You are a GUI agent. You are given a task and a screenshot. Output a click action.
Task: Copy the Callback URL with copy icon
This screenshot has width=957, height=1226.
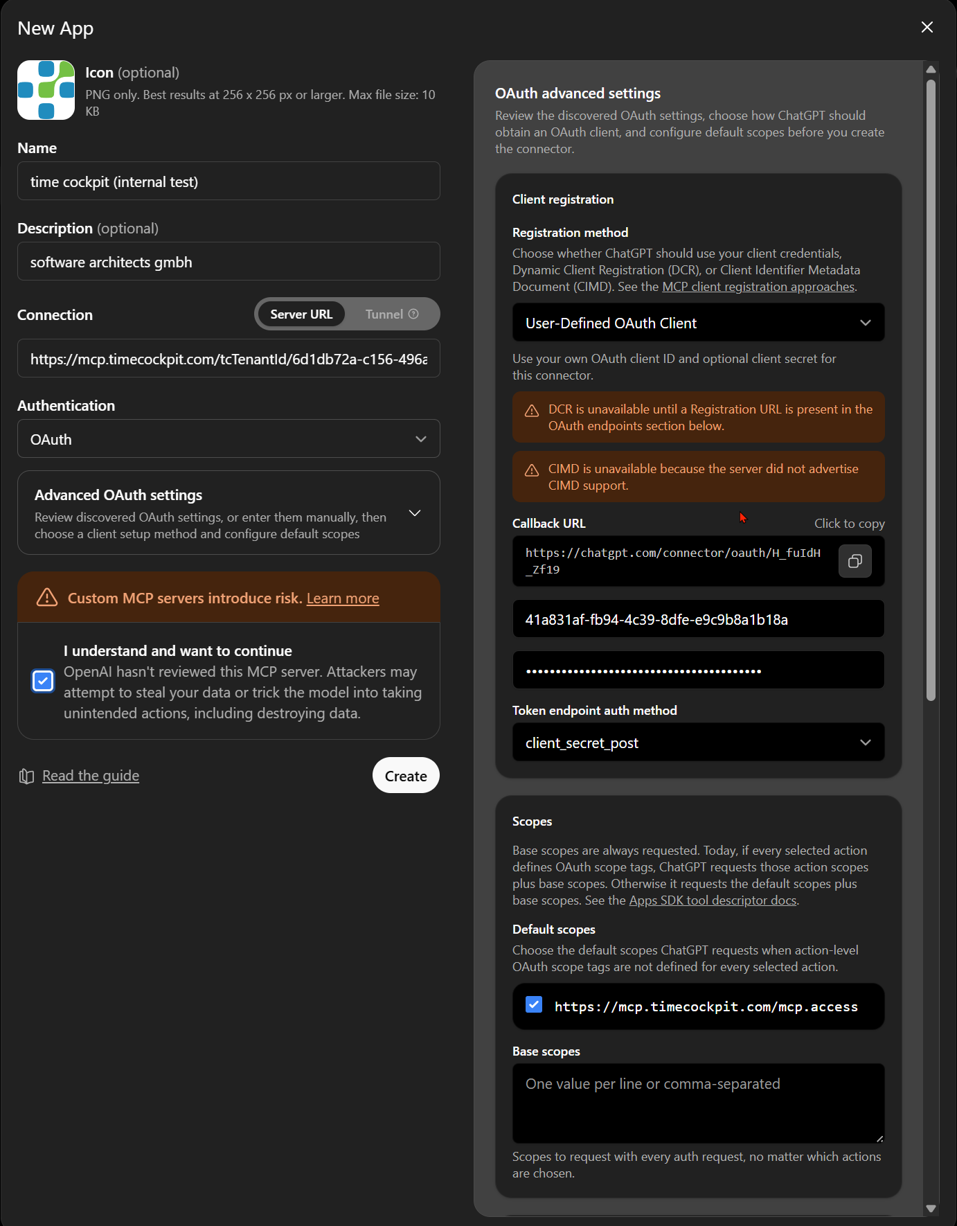[x=855, y=561]
